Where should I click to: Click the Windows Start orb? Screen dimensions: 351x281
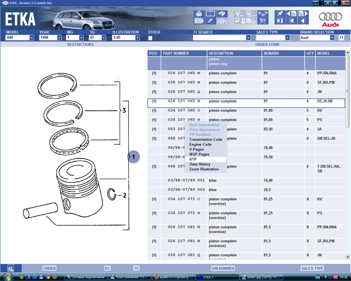click(8, 278)
